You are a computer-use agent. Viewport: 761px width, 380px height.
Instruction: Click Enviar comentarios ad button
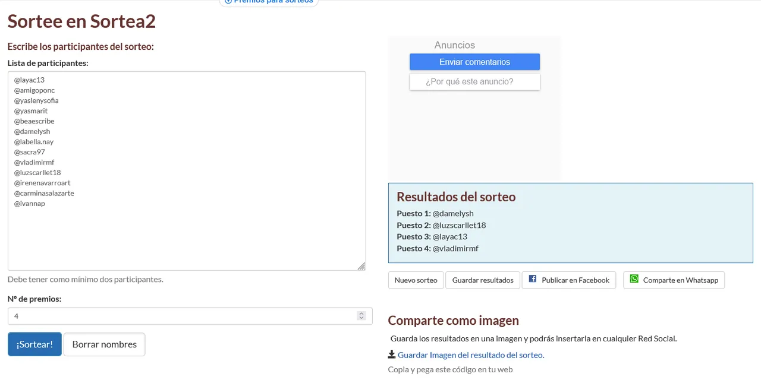click(474, 62)
